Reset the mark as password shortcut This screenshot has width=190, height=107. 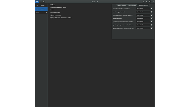[152, 15]
